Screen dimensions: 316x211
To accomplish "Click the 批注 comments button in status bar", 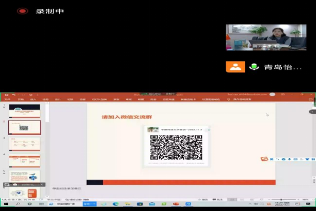I will [x=218, y=199].
